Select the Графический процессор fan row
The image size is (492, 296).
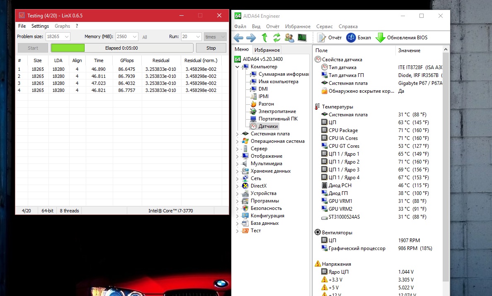[378, 248]
